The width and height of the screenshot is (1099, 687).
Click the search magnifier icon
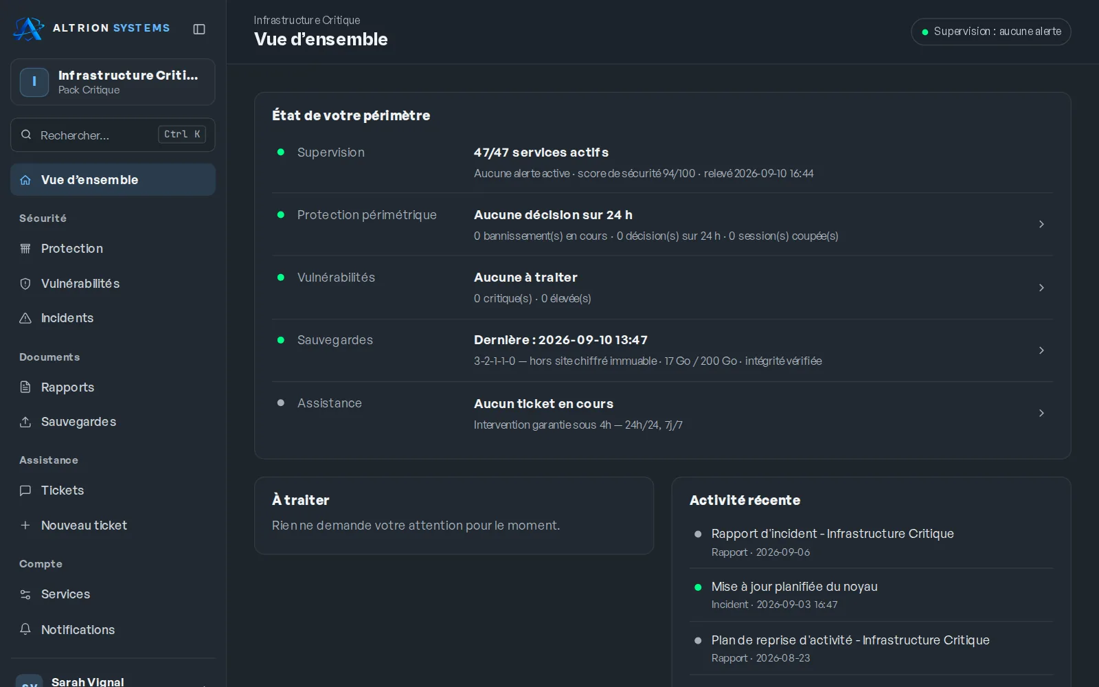(x=26, y=135)
